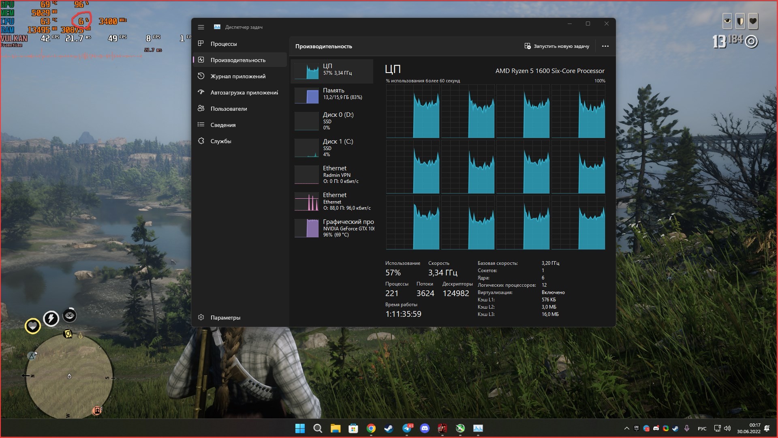Select the Производительность tab in sidebar
This screenshot has width=778, height=438.
(x=239, y=60)
